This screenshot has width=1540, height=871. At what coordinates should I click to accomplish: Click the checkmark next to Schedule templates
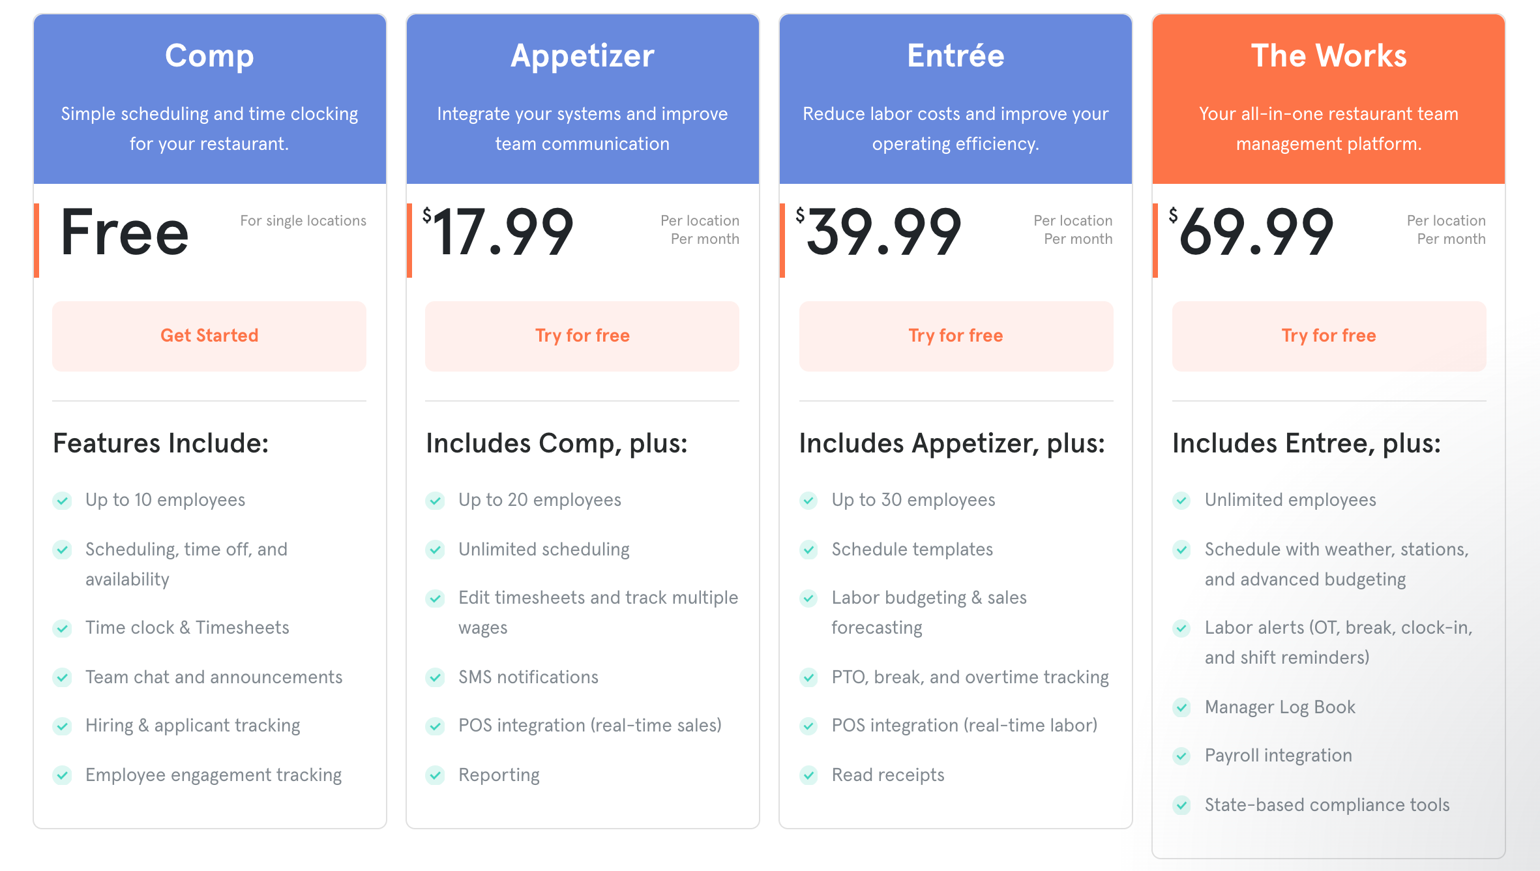[x=808, y=550]
